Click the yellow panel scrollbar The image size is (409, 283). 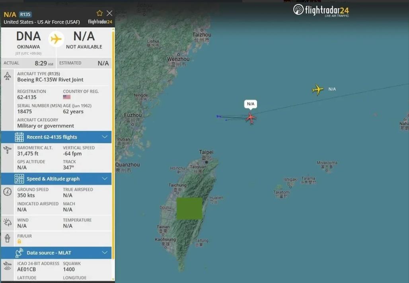(x=113, y=154)
